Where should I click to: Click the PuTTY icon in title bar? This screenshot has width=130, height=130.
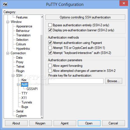(x=5, y=4)
